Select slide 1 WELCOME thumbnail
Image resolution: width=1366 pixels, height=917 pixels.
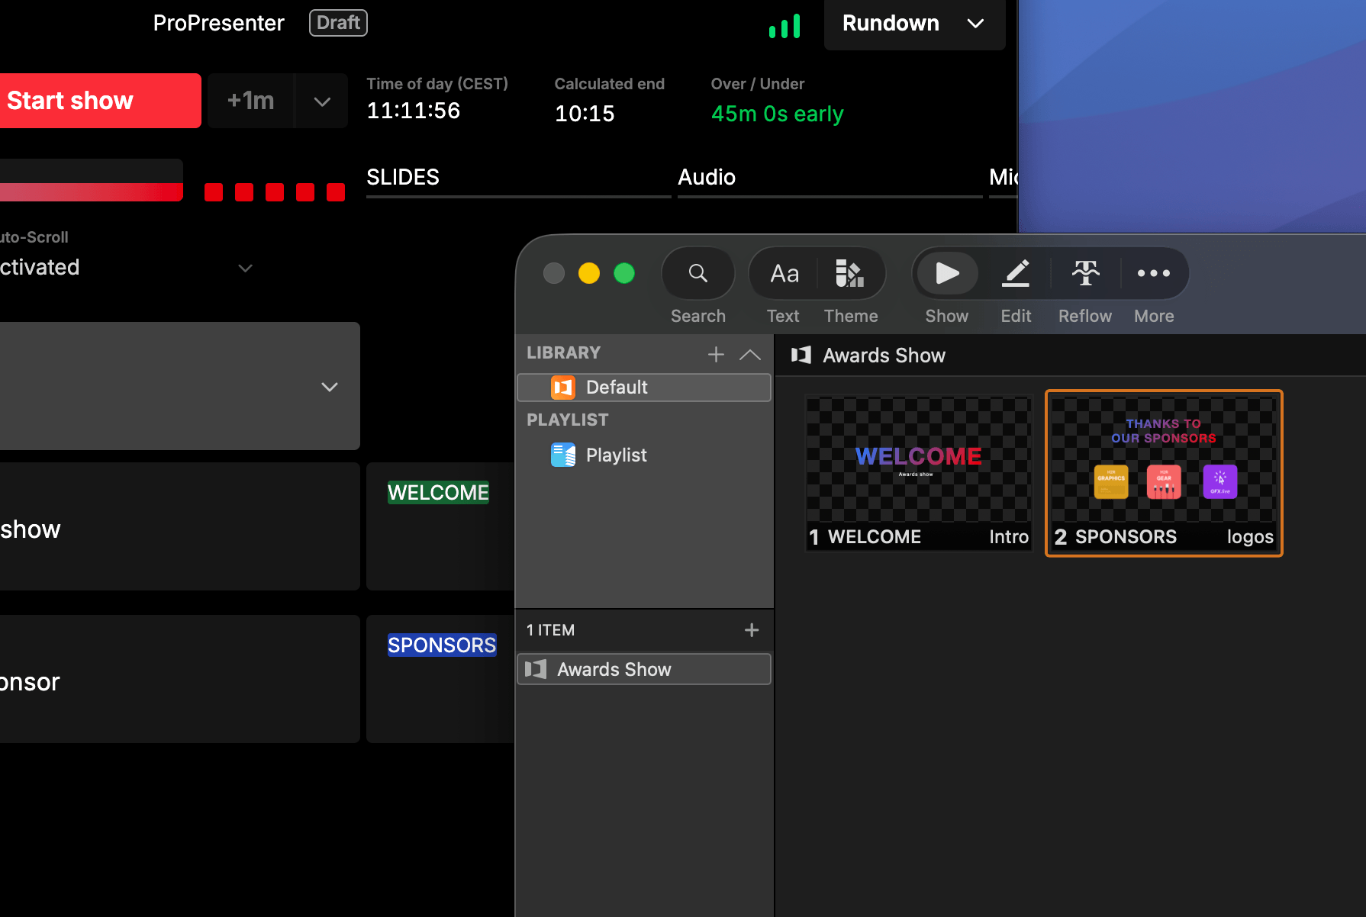point(919,473)
